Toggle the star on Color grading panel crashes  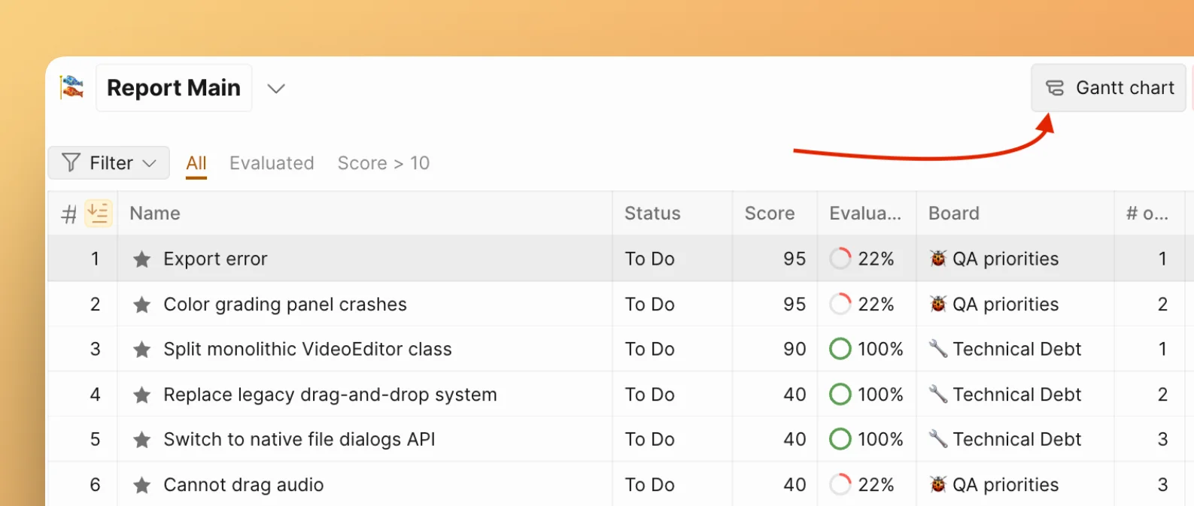(x=141, y=305)
